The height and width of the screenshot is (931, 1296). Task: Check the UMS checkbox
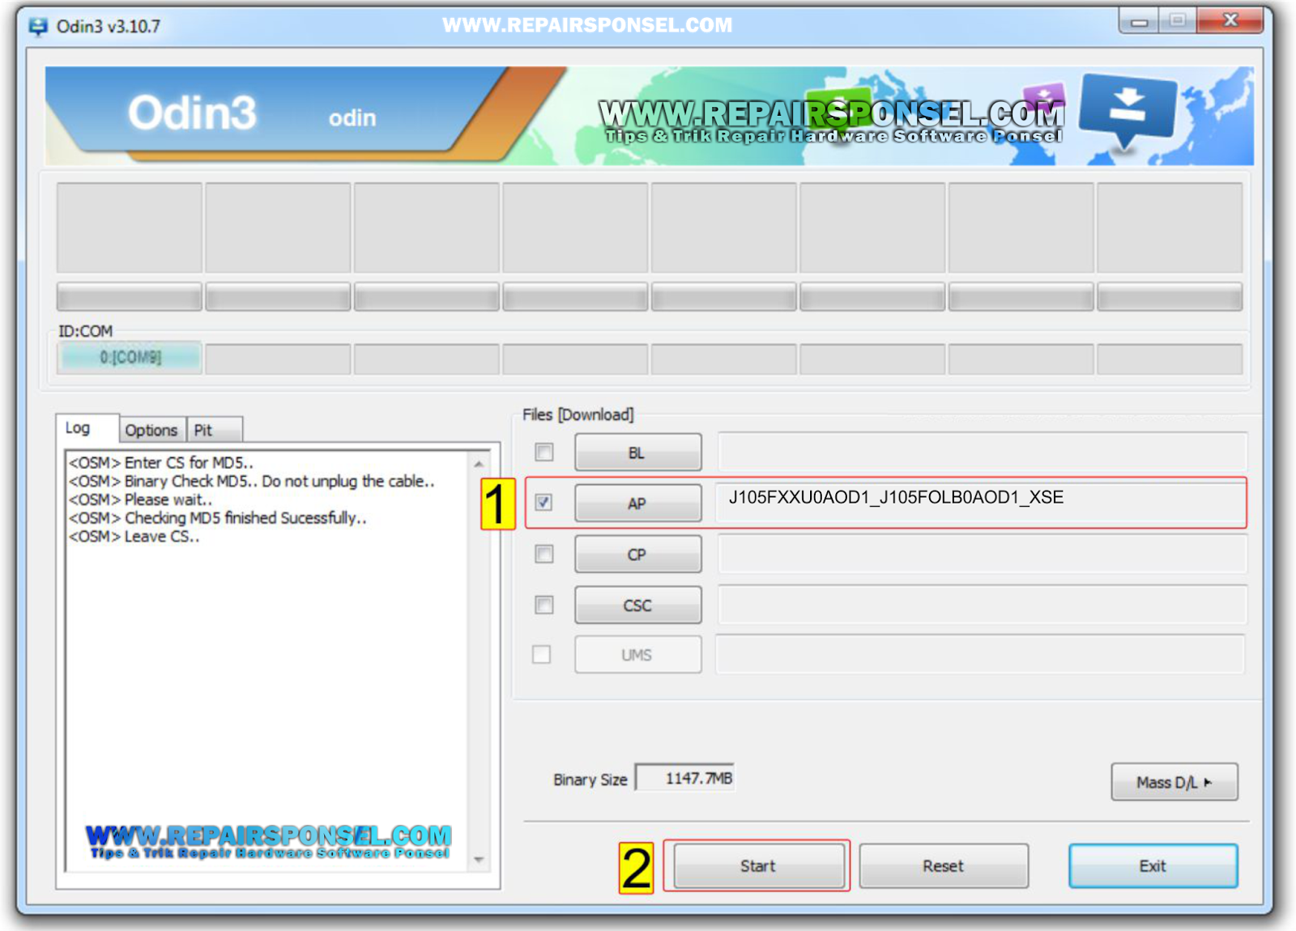(x=542, y=654)
